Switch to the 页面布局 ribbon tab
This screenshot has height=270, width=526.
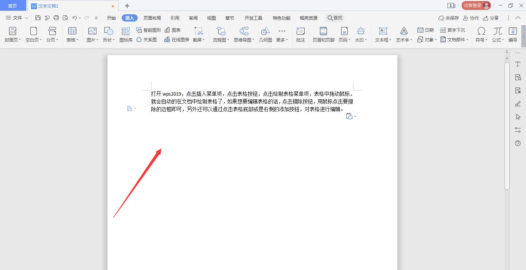pyautogui.click(x=153, y=18)
